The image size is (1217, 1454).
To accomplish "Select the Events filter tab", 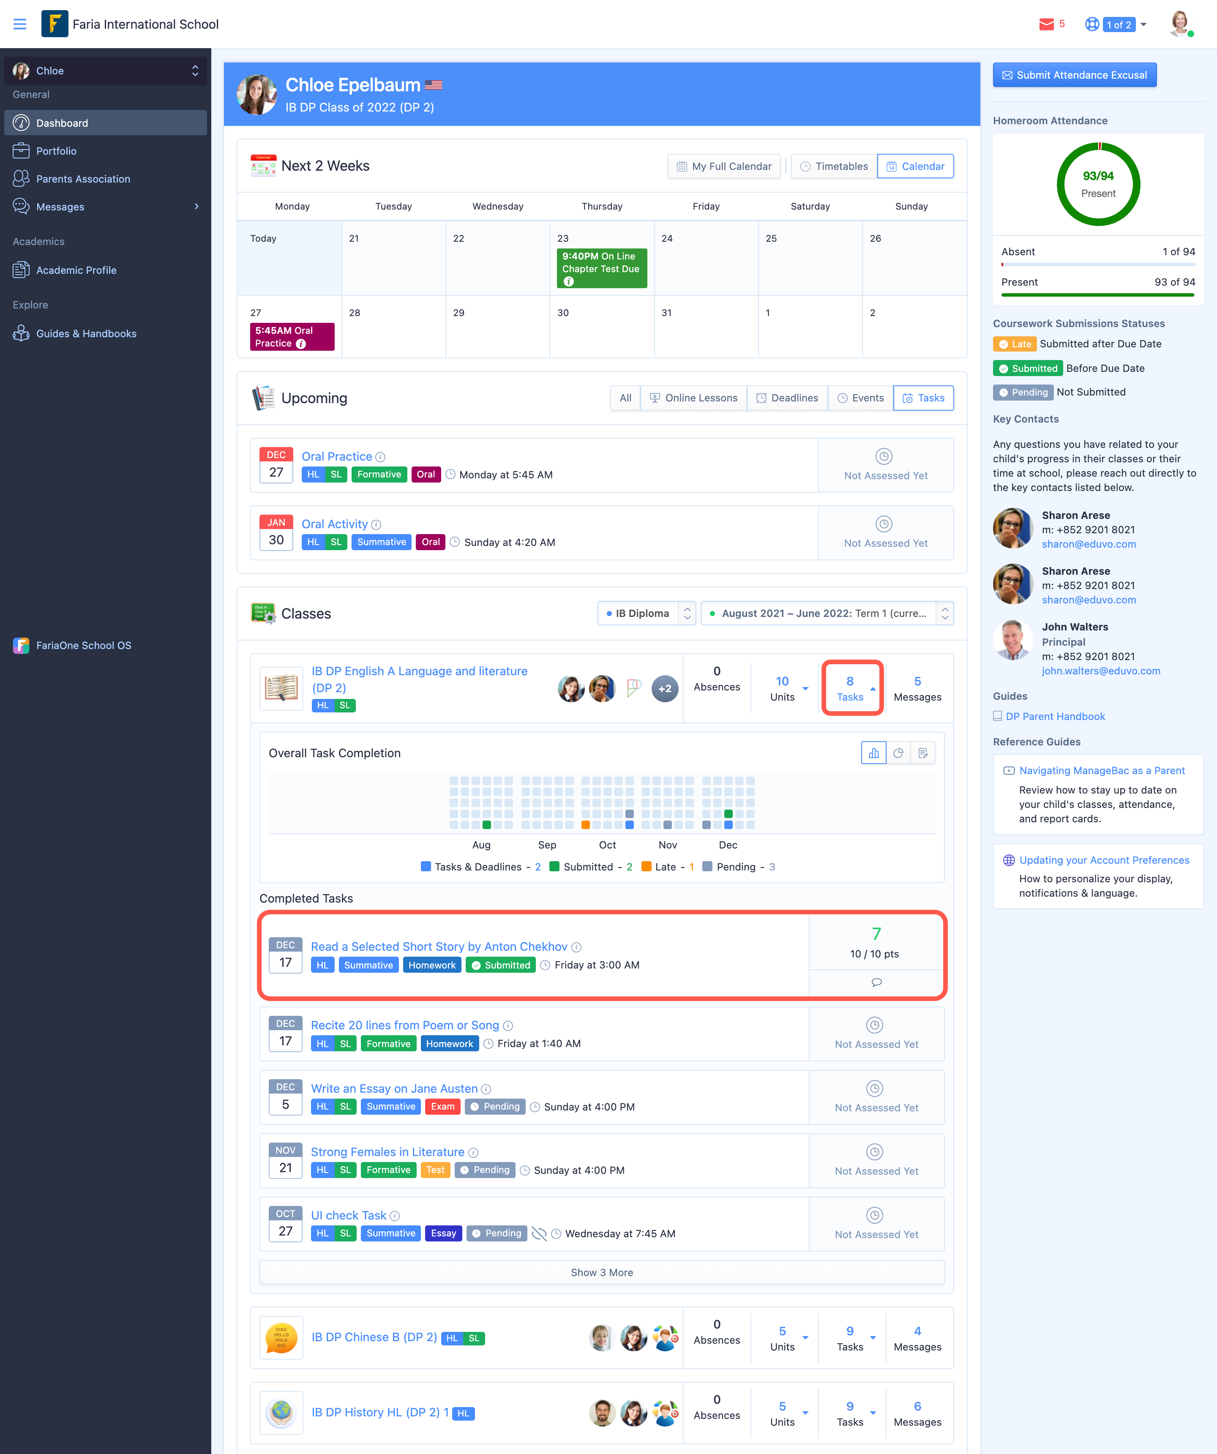I will (x=860, y=398).
